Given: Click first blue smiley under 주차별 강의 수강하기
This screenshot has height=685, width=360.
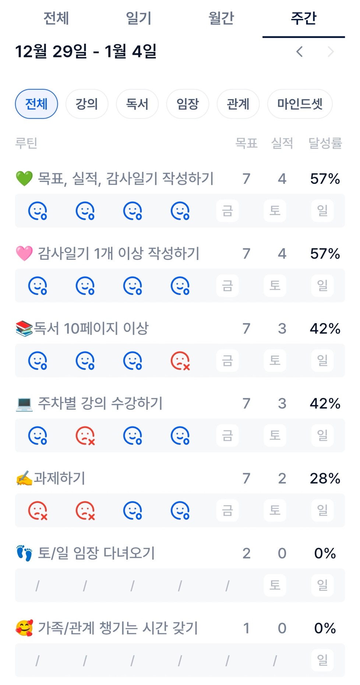Looking at the screenshot, I should 38,436.
